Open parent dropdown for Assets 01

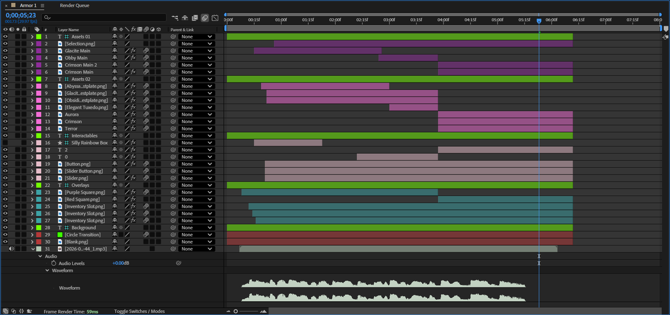pyautogui.click(x=197, y=37)
